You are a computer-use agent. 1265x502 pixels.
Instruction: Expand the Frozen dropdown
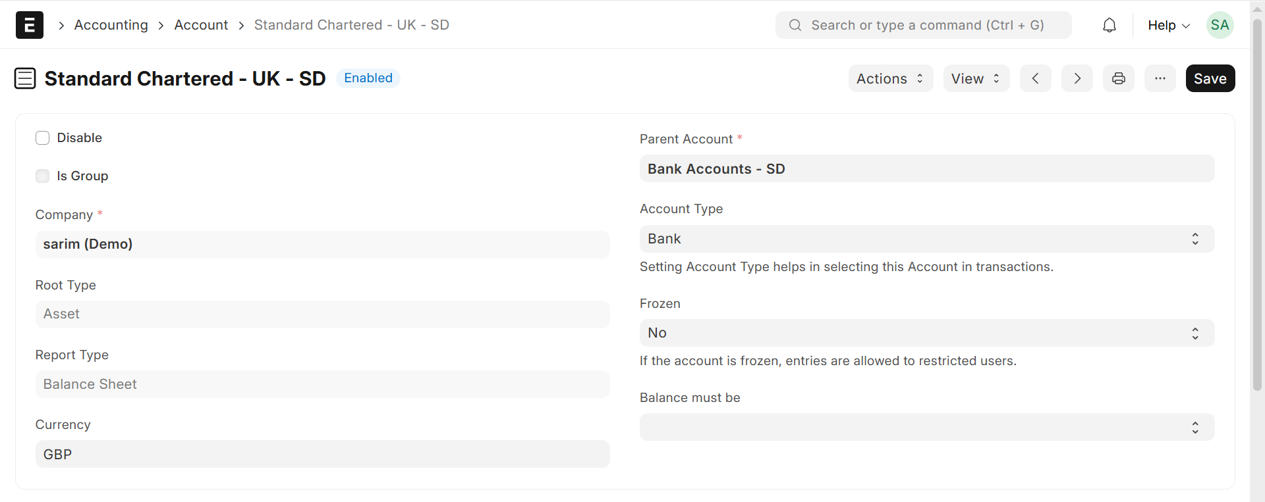click(926, 333)
